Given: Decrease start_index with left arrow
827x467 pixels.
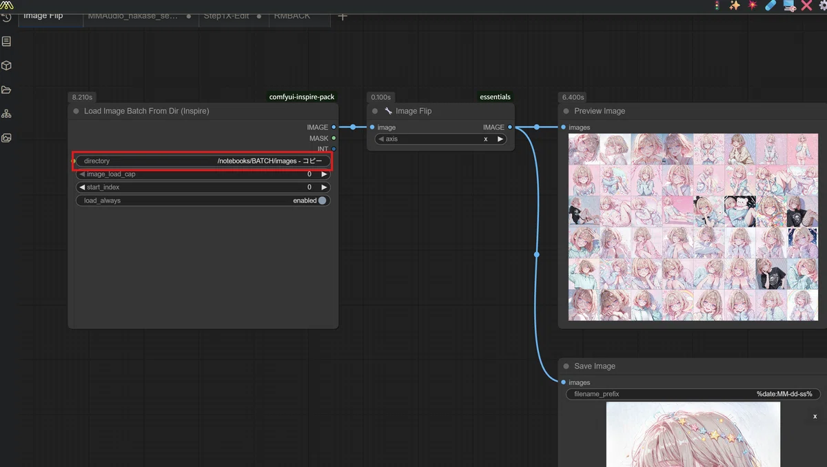Looking at the screenshot, I should tap(82, 187).
